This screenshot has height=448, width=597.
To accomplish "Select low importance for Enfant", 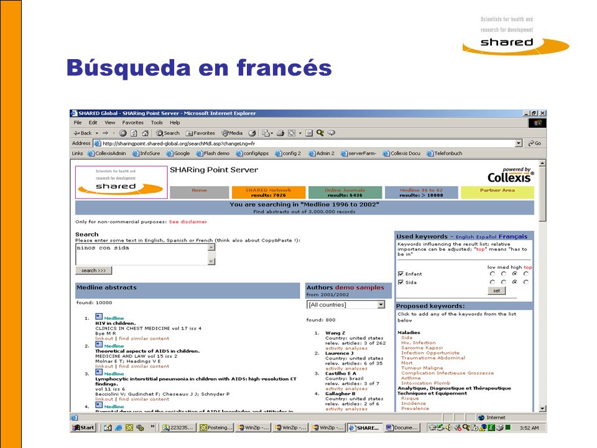I will point(493,274).
